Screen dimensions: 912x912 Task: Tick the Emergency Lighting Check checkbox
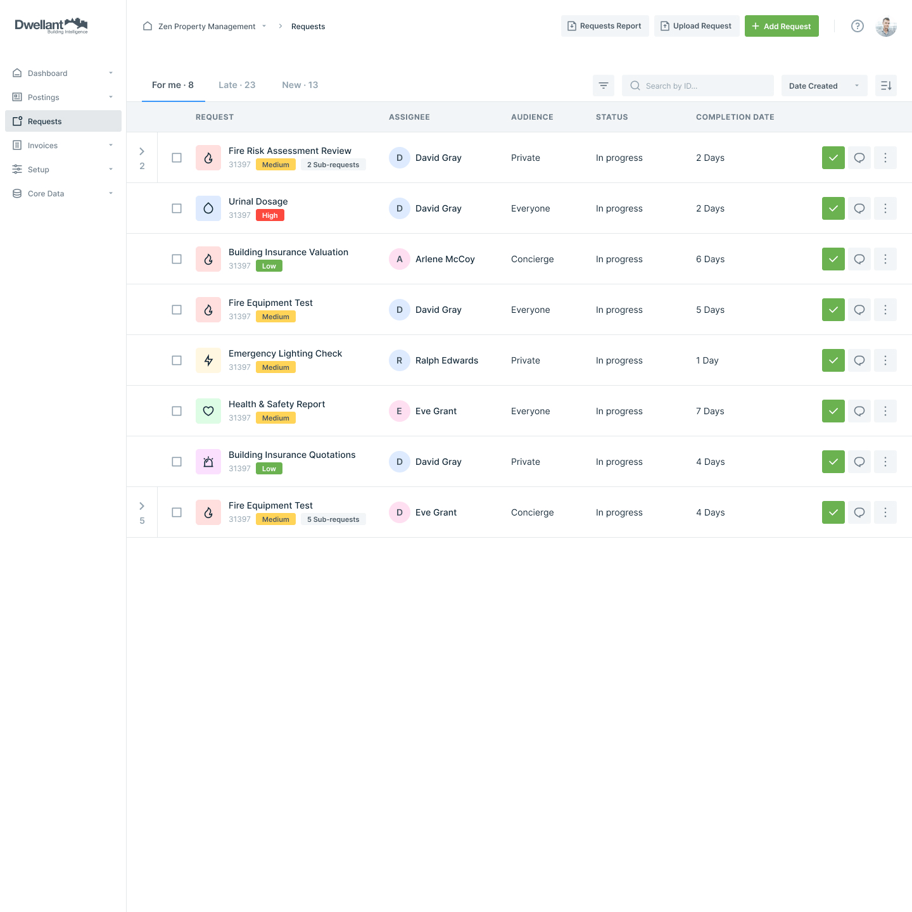tap(177, 360)
